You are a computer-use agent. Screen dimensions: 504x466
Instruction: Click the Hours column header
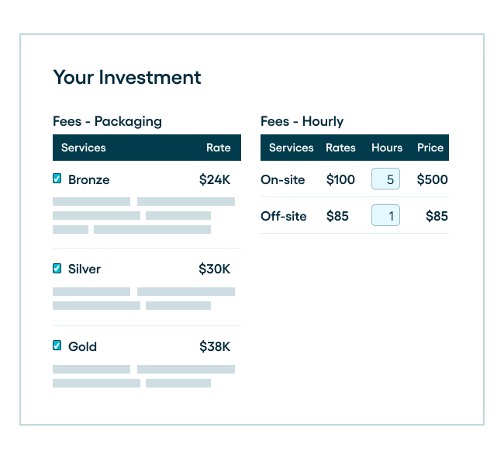pyautogui.click(x=387, y=148)
